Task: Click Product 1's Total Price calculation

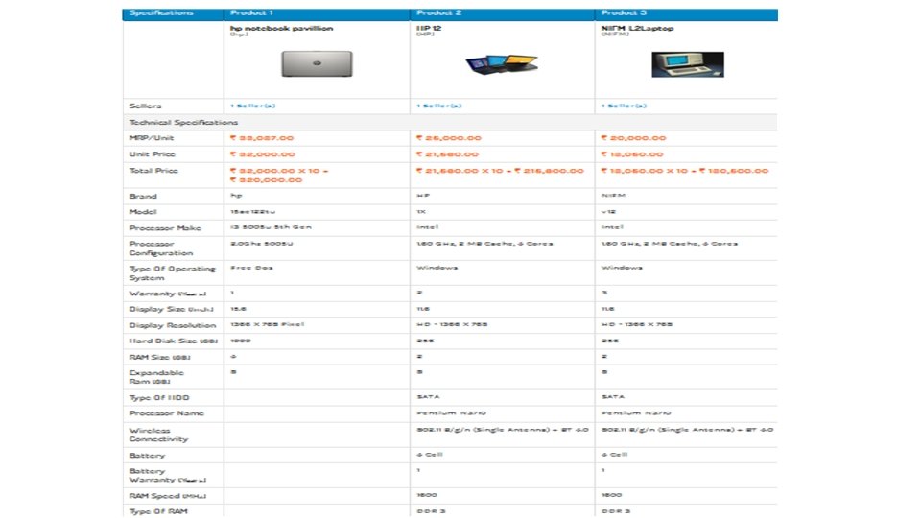Action: 279,175
